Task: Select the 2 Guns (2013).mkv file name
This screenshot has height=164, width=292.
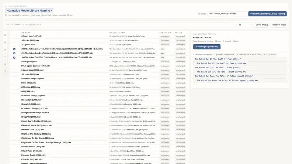Action: pos(29,62)
